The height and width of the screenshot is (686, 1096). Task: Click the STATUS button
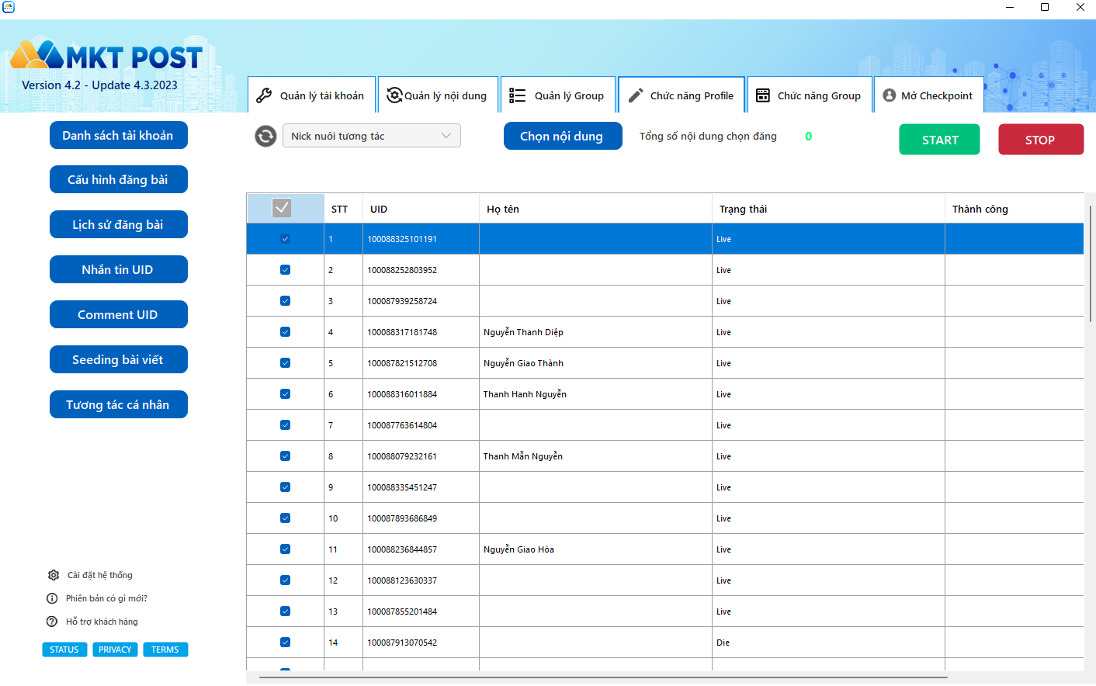64,650
